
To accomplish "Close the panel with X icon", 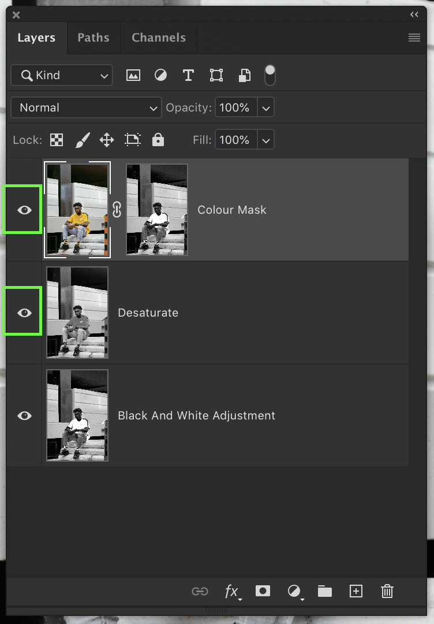I will pyautogui.click(x=16, y=15).
